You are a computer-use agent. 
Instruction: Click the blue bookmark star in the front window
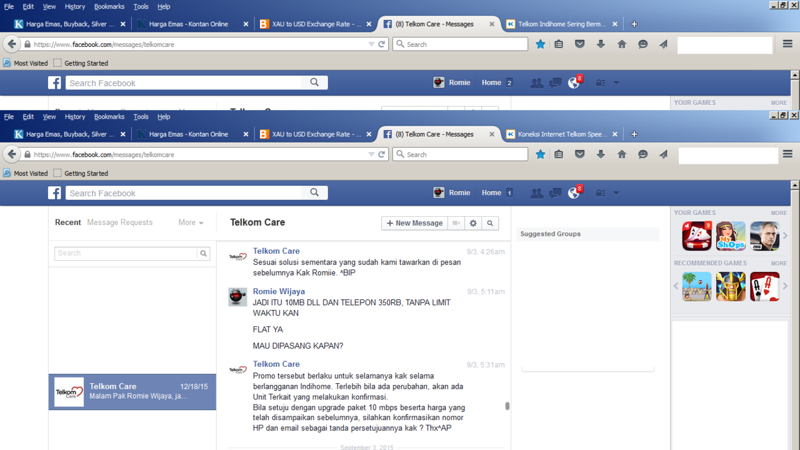click(541, 154)
